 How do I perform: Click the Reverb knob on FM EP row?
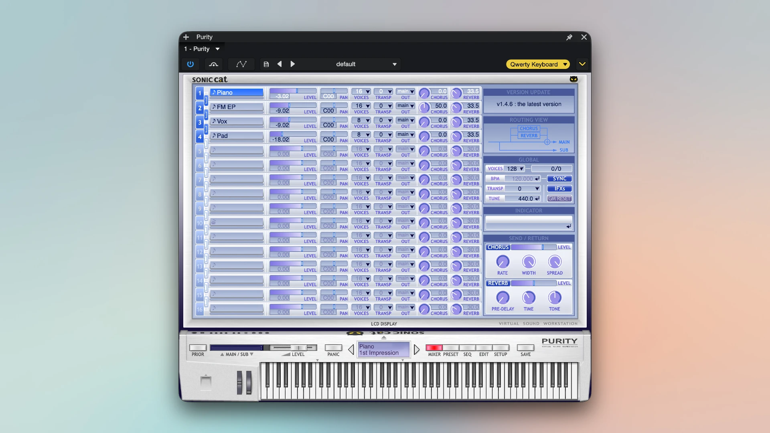(x=456, y=108)
